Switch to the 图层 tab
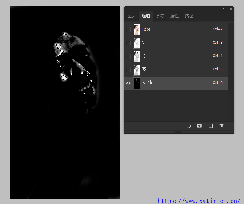Screen dimensions: 244x204 (x=131, y=16)
